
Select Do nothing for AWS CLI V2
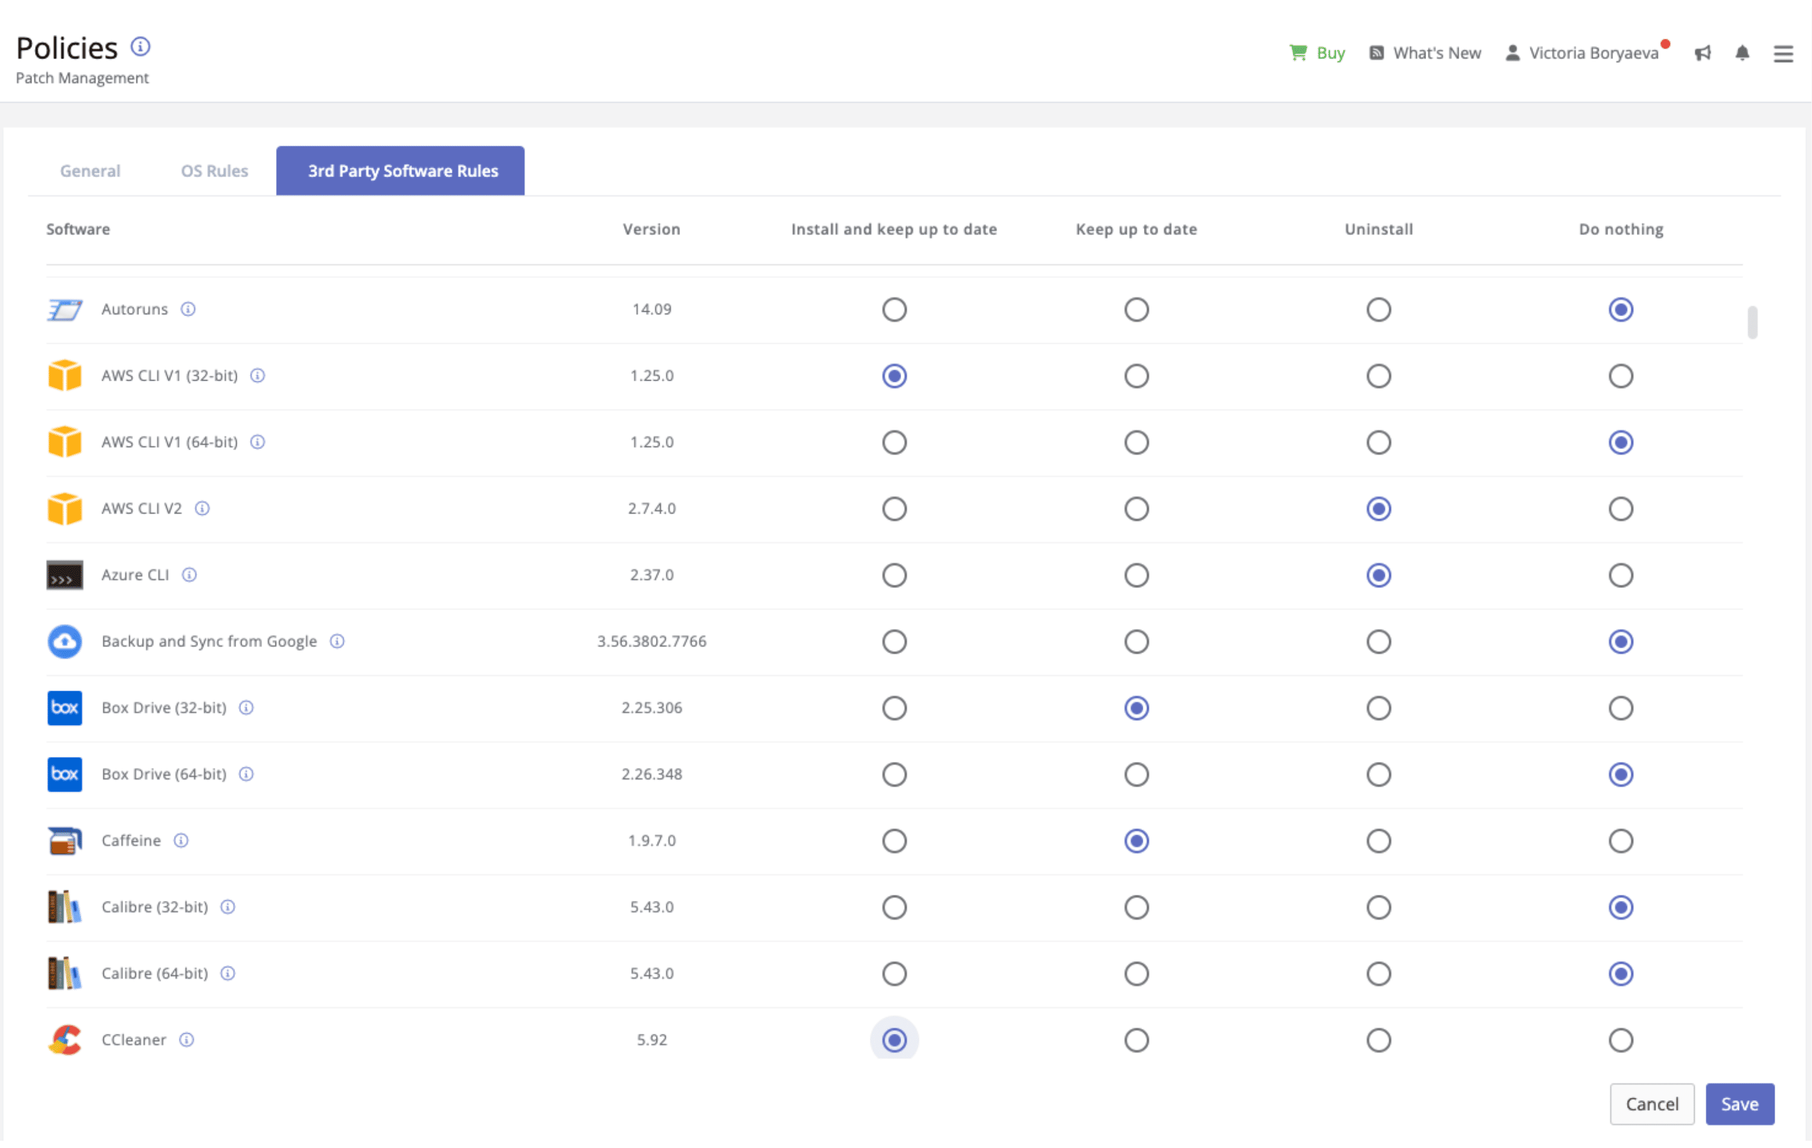(1621, 509)
